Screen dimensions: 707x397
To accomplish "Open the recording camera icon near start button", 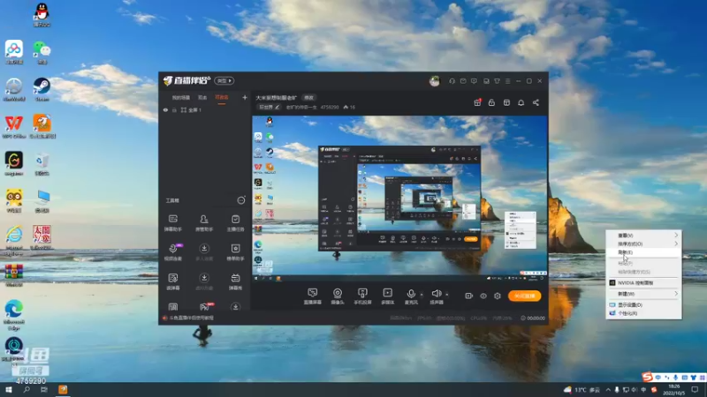I will (469, 296).
